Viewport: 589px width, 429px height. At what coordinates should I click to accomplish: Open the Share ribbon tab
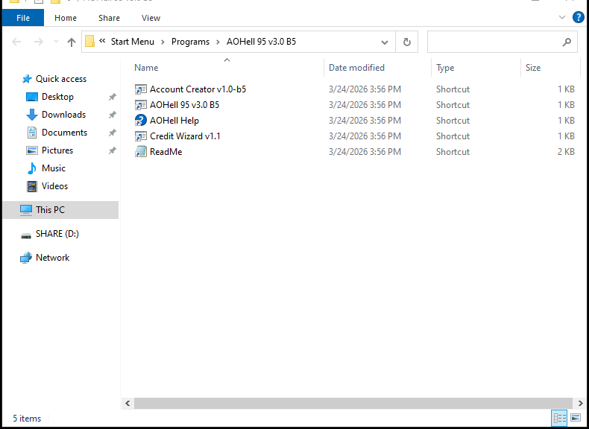[x=109, y=18]
